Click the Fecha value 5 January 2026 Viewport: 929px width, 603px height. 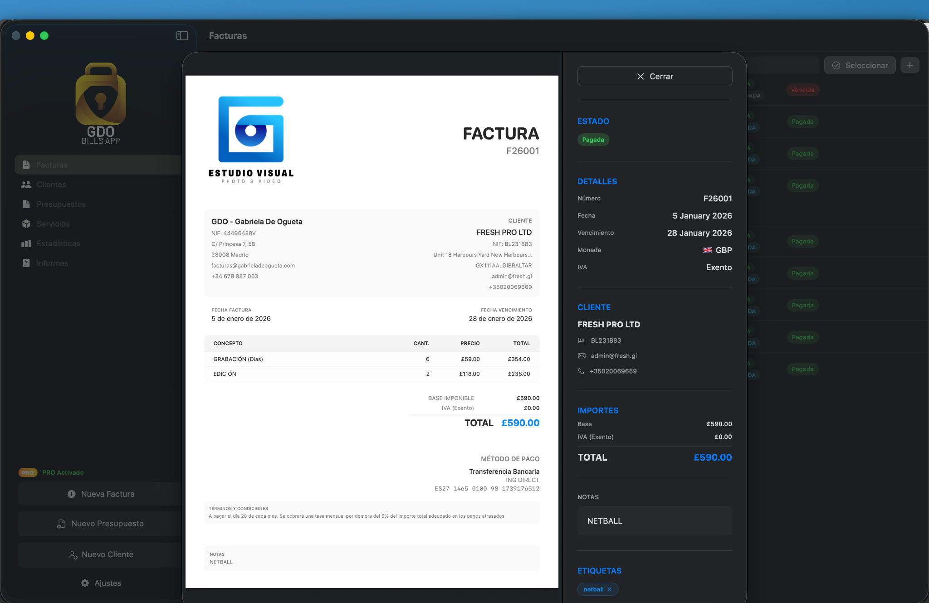(x=702, y=216)
